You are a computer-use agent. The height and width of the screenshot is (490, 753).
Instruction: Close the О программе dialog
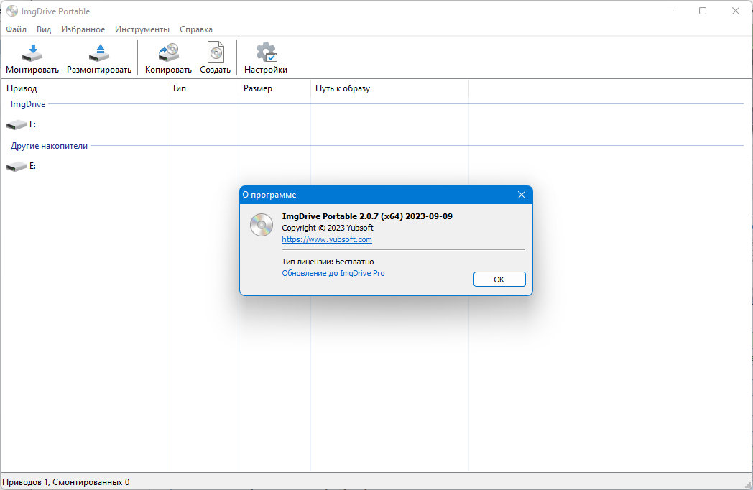click(522, 195)
